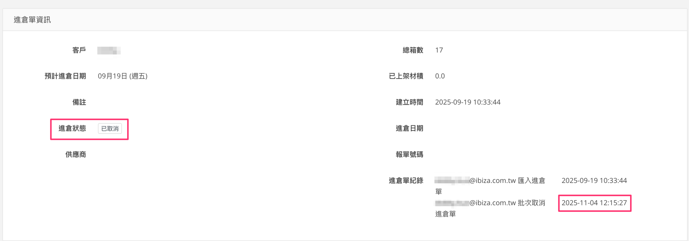689x241 pixels.
Task: Click the 總箱數 label
Action: pos(413,50)
